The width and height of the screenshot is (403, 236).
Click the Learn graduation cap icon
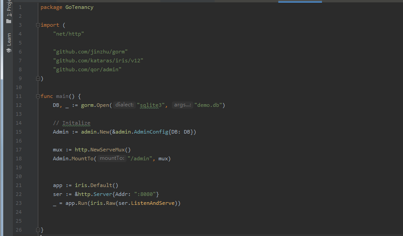(x=9, y=50)
